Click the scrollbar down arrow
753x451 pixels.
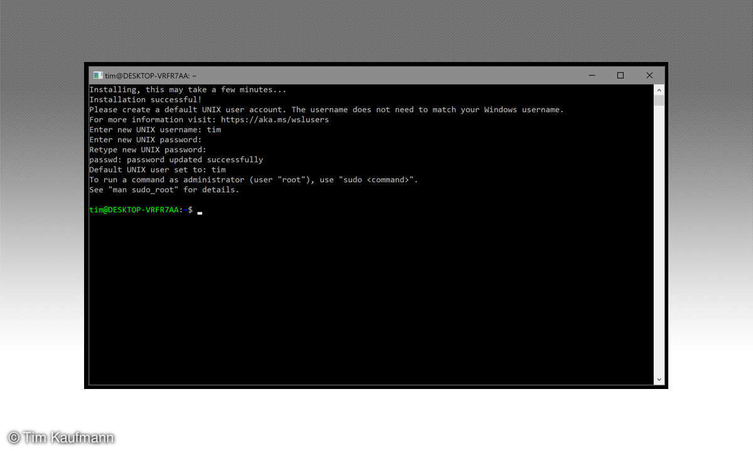(659, 379)
